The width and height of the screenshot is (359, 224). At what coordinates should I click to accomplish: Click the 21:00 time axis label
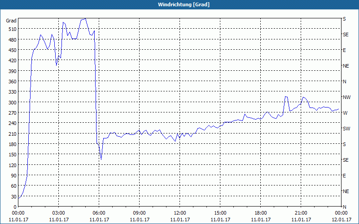[x=301, y=213]
